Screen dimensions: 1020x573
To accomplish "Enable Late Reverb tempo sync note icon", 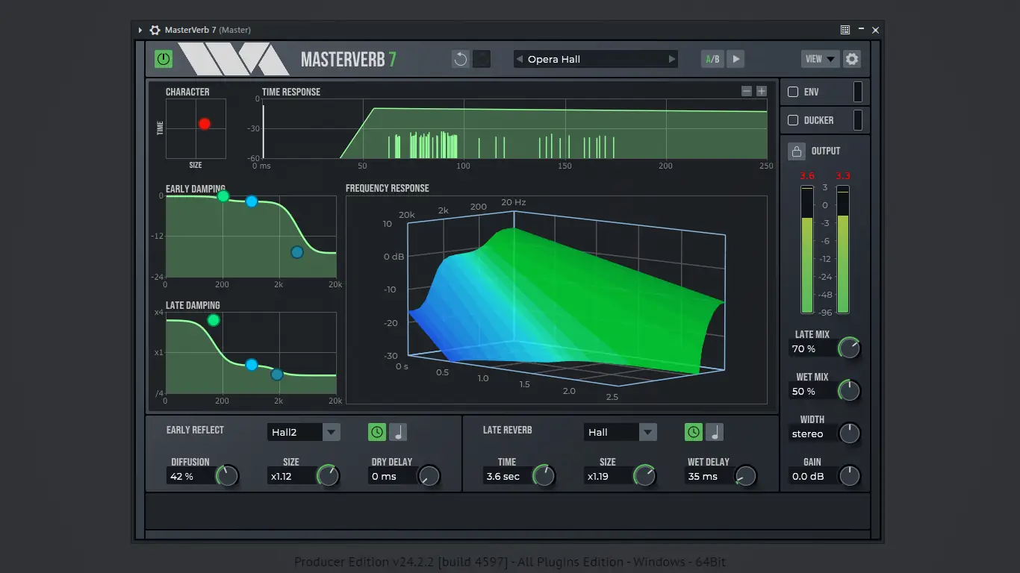I will click(x=715, y=432).
